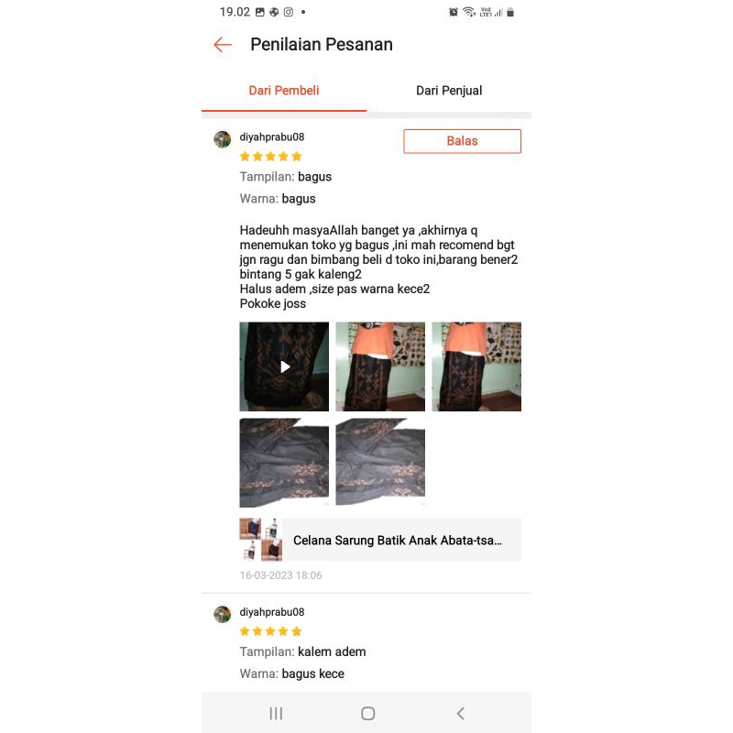733x733 pixels.
Task: View third review photo with orange shirt
Action: coord(476,366)
